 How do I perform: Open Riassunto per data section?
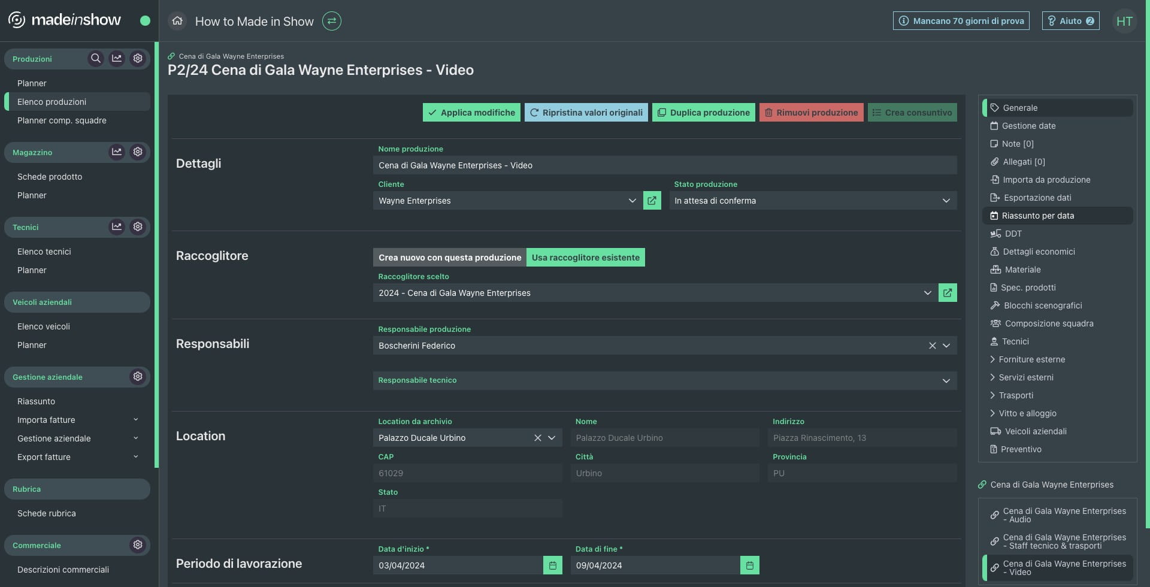point(1057,216)
